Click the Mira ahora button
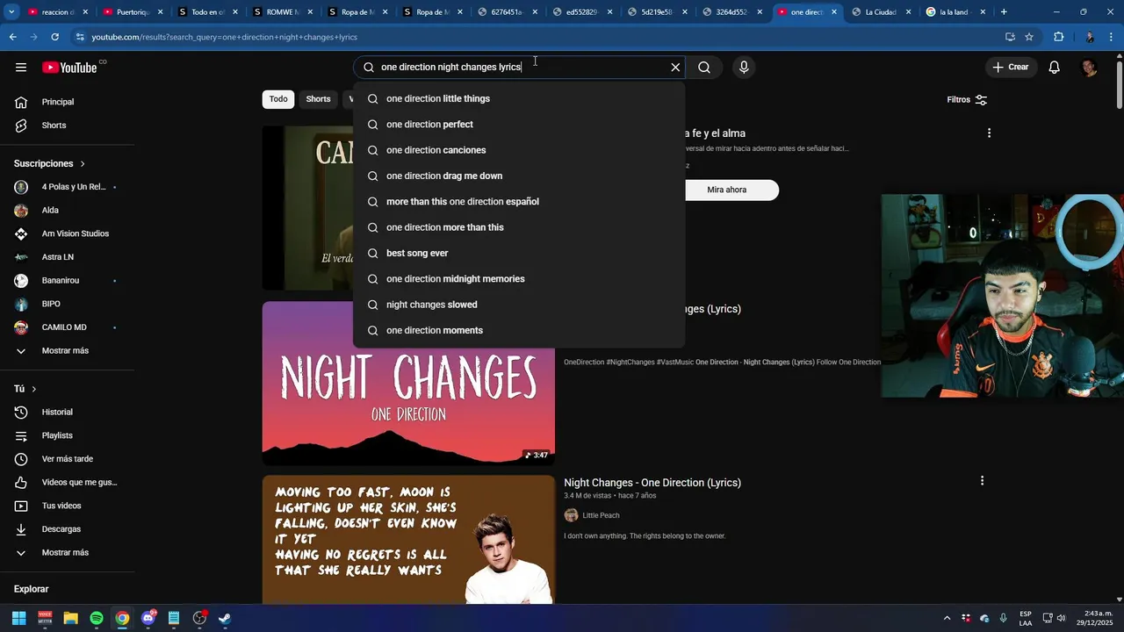 point(727,190)
